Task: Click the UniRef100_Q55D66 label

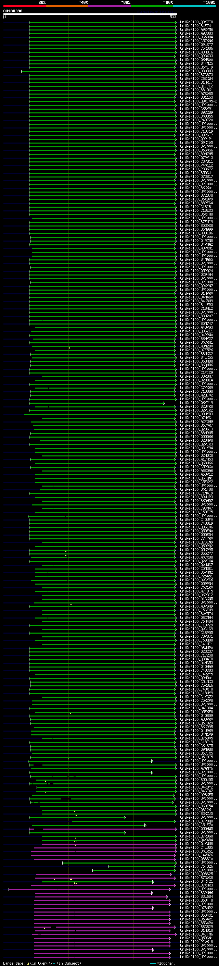Action: pos(196,437)
